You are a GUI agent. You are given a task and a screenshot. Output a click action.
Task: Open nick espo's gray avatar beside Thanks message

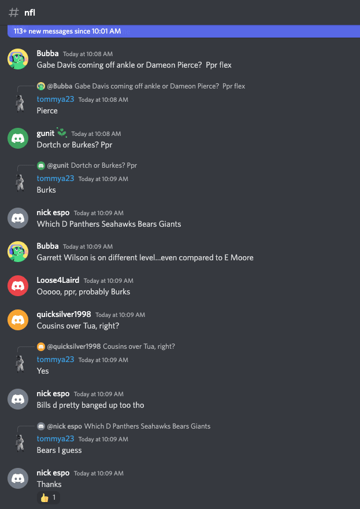(18, 478)
